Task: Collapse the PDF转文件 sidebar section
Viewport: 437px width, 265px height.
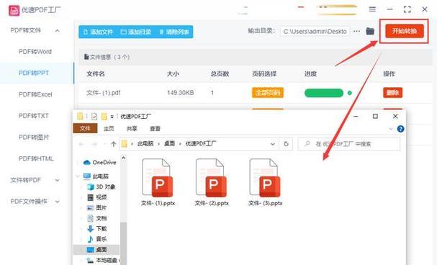Action: point(58,31)
